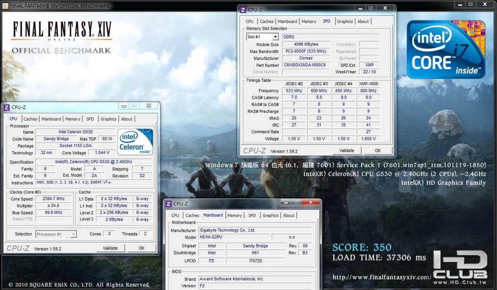Click the SCORE: 350 benchmark result
This screenshot has width=497, height=290.
[x=362, y=247]
